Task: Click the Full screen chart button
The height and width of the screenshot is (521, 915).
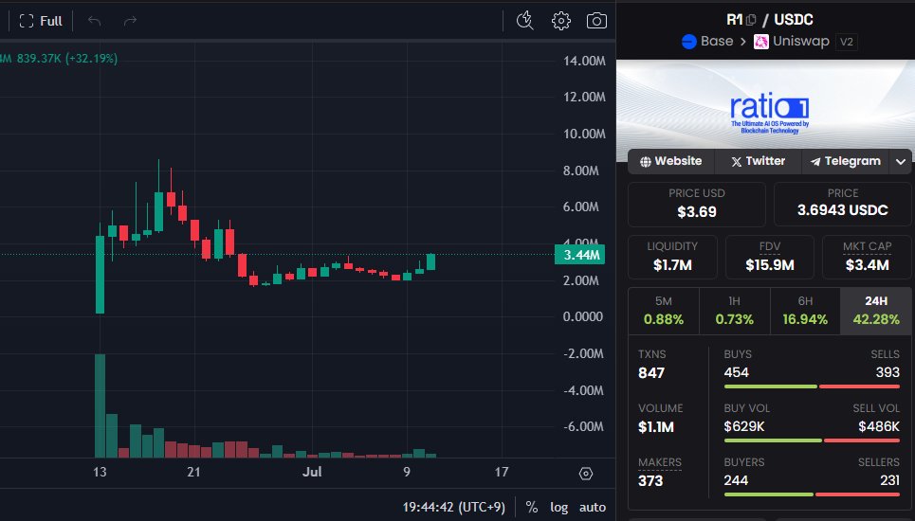Action: pos(40,20)
